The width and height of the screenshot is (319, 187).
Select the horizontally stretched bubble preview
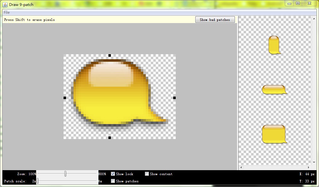coord(274,90)
